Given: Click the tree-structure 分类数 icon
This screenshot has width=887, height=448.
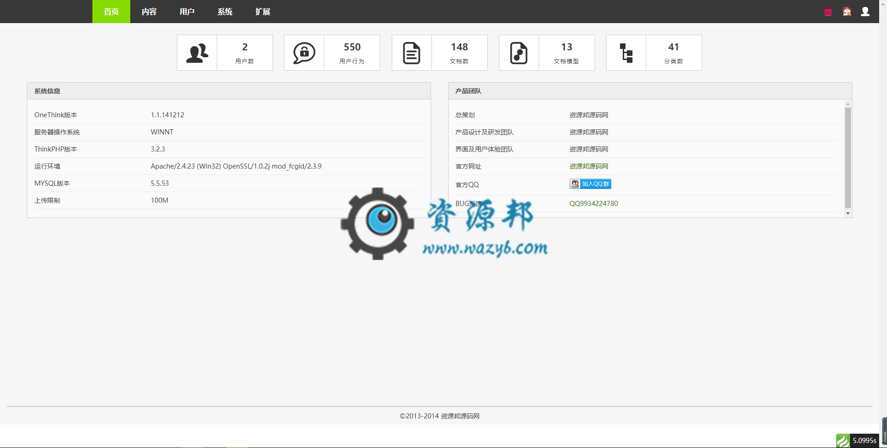Looking at the screenshot, I should (626, 53).
